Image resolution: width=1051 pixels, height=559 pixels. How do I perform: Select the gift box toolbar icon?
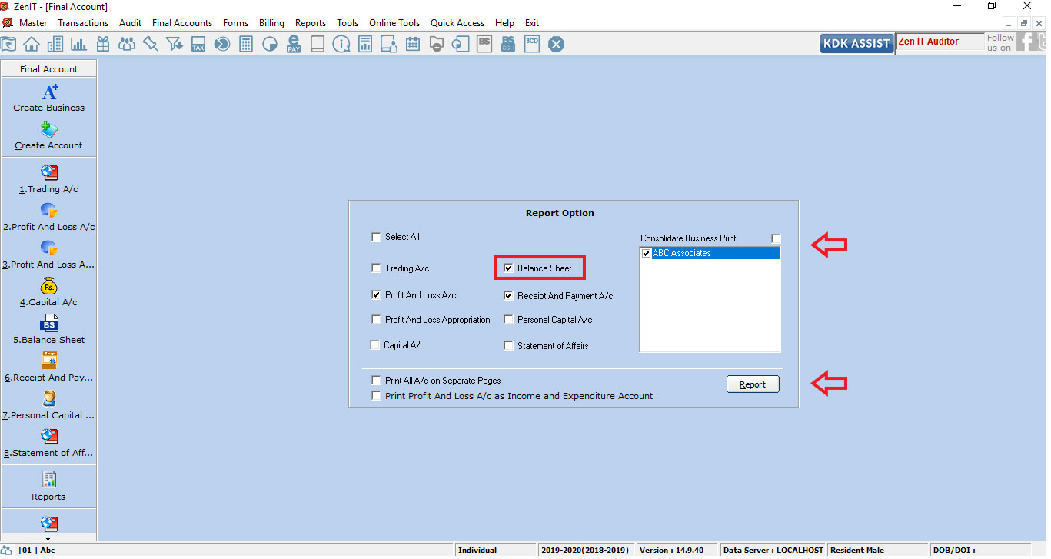pyautogui.click(x=102, y=44)
